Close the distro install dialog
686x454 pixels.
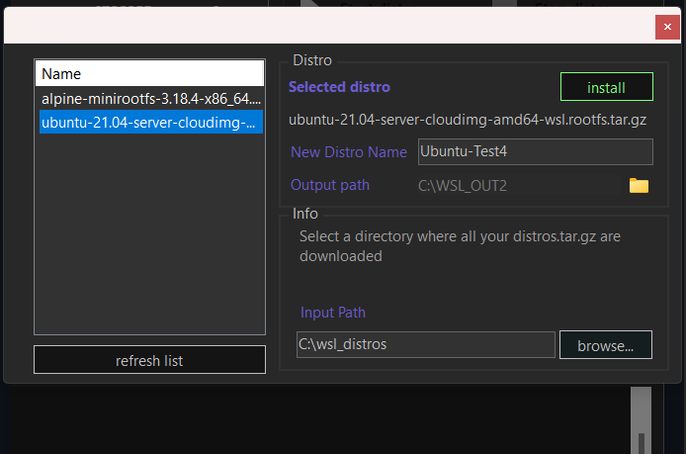[668, 28]
